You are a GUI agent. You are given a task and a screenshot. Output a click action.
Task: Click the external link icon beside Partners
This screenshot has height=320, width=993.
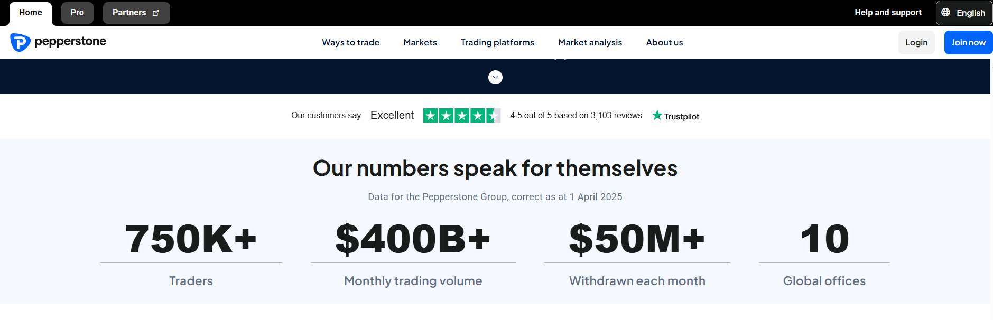pyautogui.click(x=156, y=13)
